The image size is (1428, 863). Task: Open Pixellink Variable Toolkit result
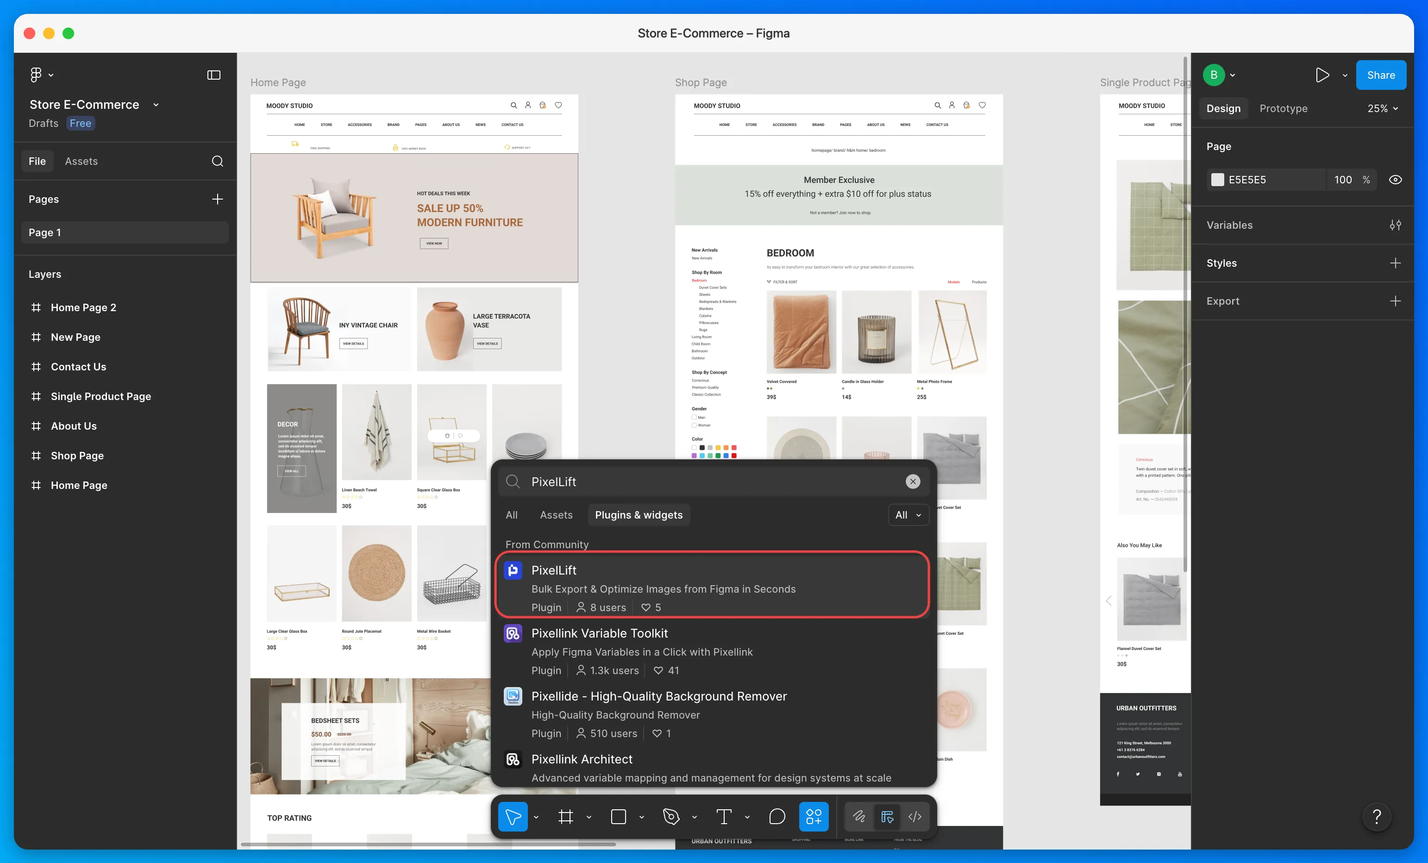point(713,651)
